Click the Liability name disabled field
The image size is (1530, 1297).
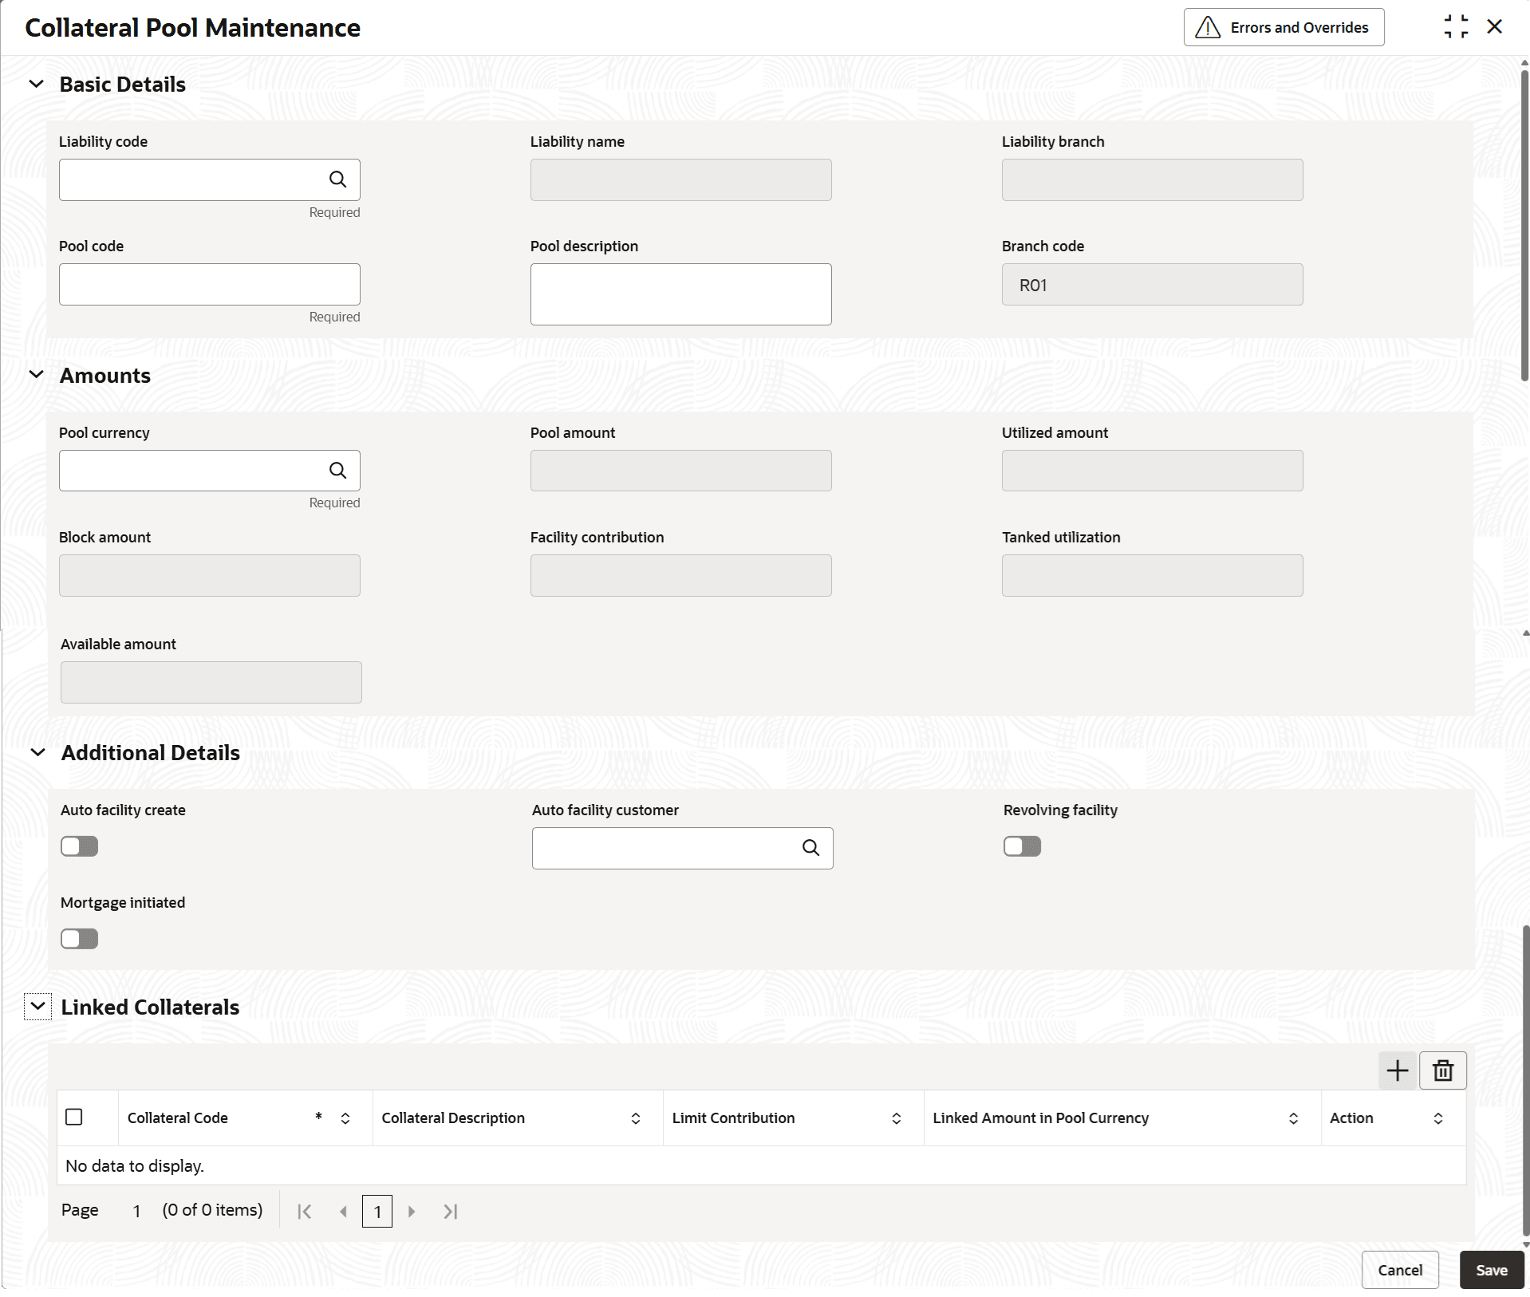pos(681,179)
